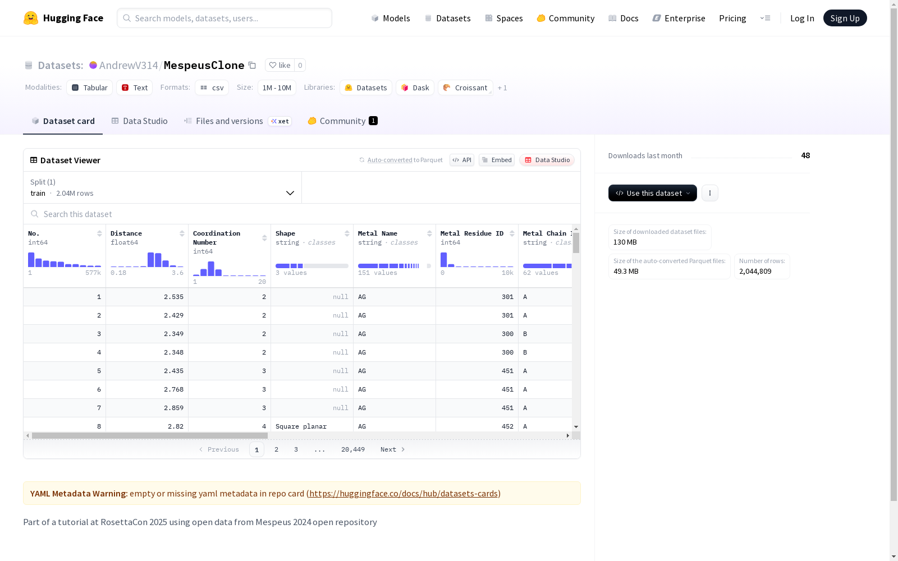This screenshot has width=898, height=561.
Task: Open the Datasets menu item
Action: click(447, 18)
